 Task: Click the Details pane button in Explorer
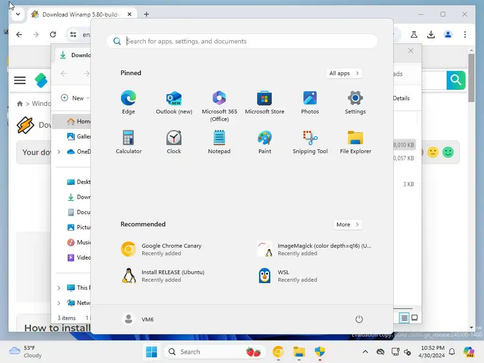coord(401,98)
